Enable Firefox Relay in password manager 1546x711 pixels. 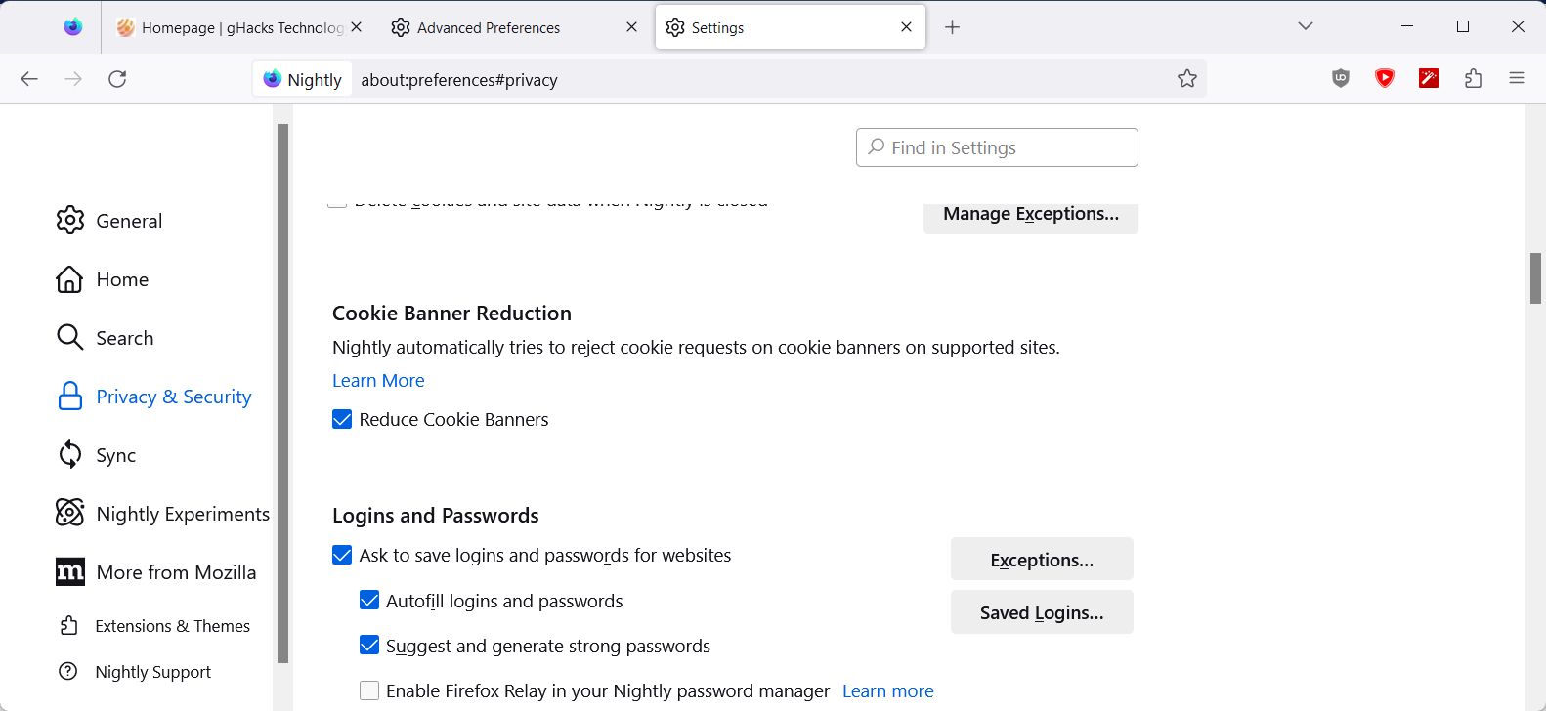click(369, 691)
